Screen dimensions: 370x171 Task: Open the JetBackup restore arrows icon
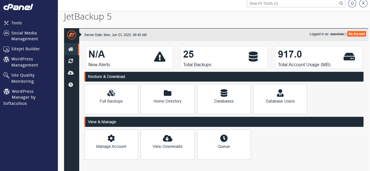(71, 61)
